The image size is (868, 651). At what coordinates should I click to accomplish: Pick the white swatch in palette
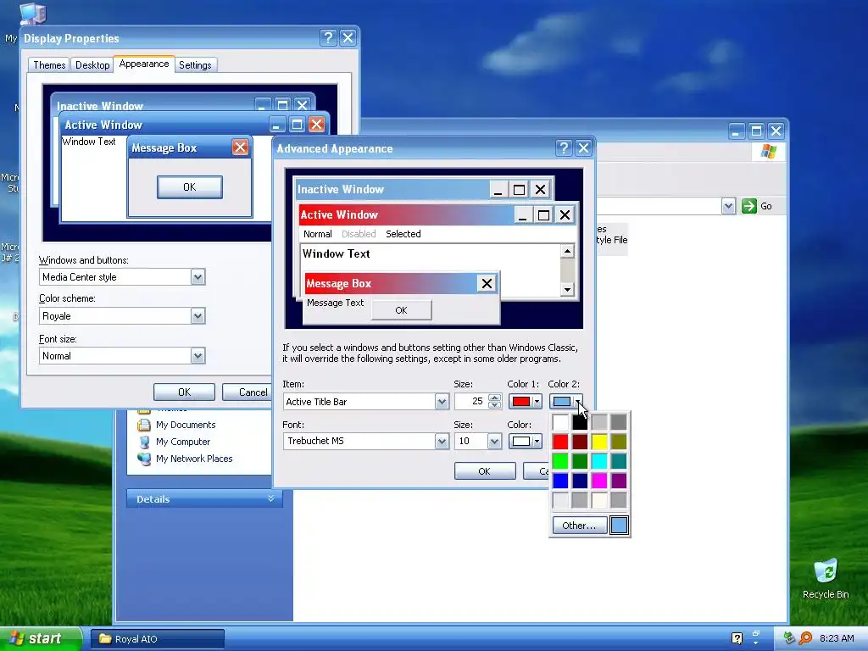click(560, 422)
